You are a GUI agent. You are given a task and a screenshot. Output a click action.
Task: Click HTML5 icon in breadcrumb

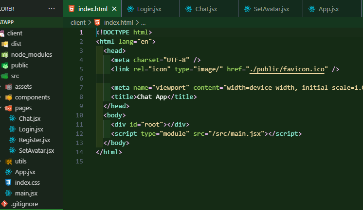pos(97,22)
